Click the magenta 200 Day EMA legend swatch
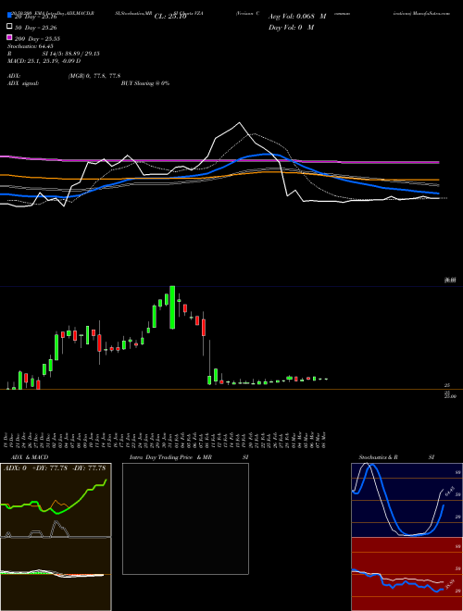Screen dimensions: 463x611 coord(9,37)
